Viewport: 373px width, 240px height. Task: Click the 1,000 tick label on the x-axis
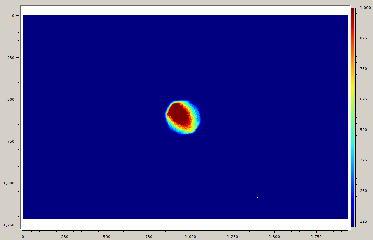(191, 237)
